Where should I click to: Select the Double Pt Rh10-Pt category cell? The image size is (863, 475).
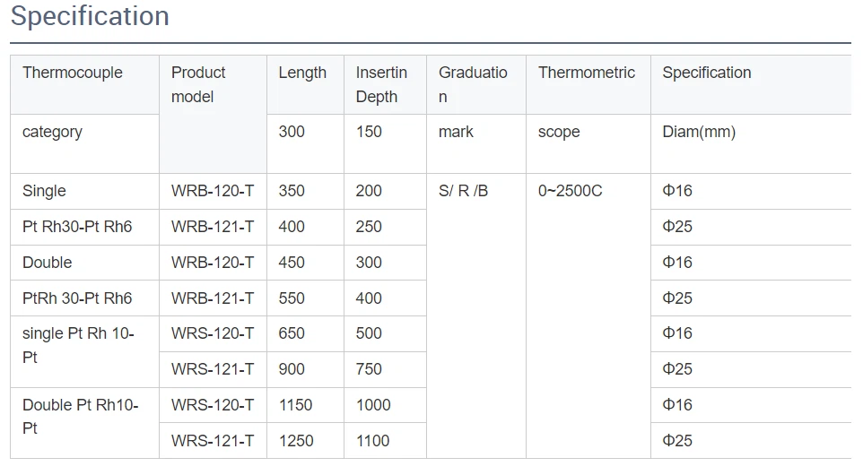tap(84, 423)
